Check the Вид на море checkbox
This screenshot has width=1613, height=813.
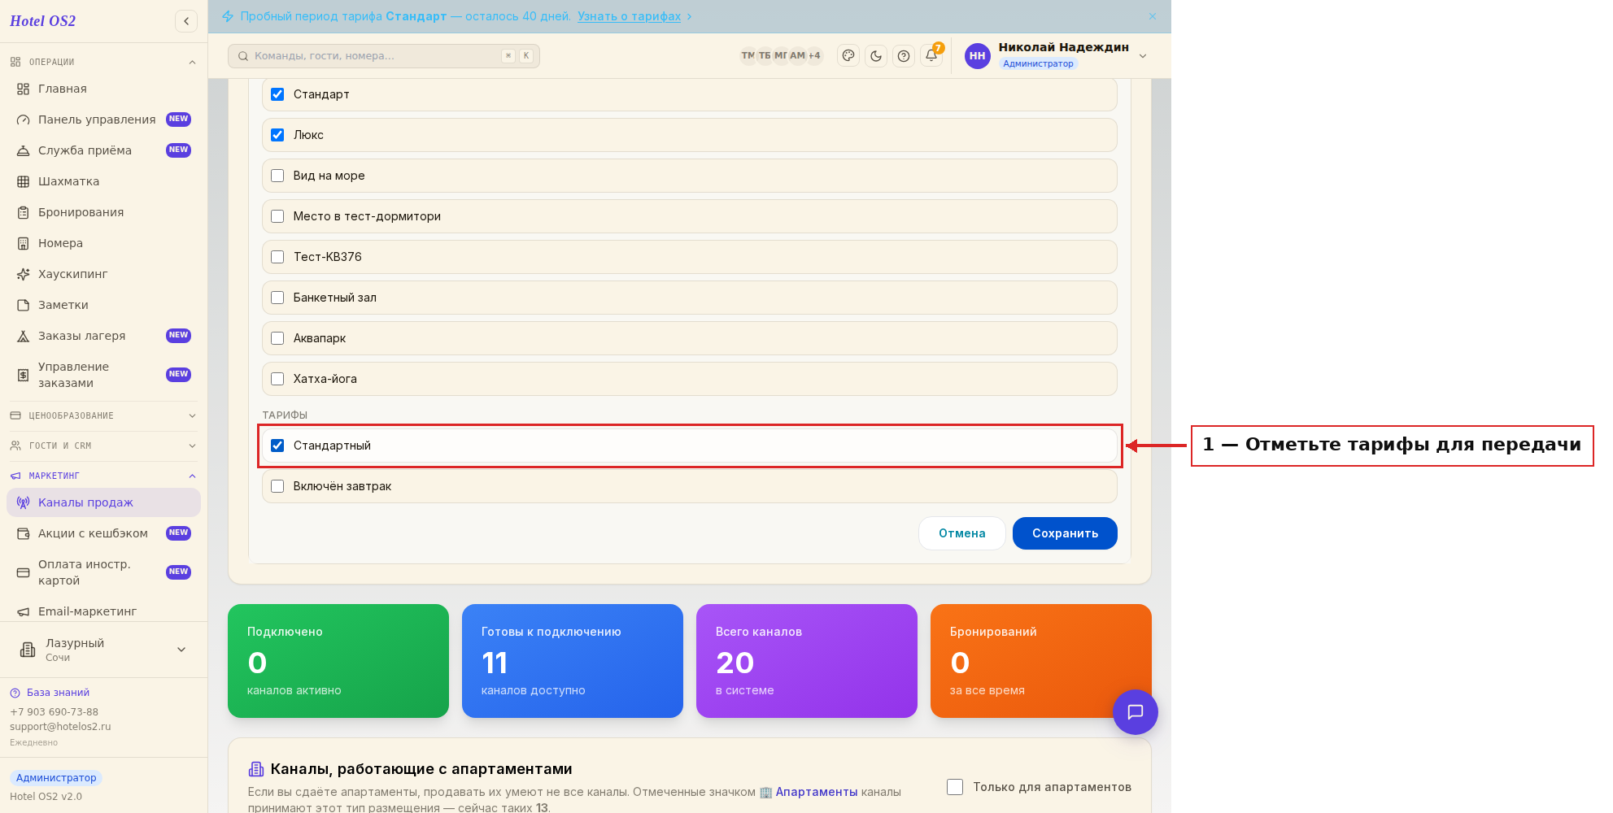point(277,176)
